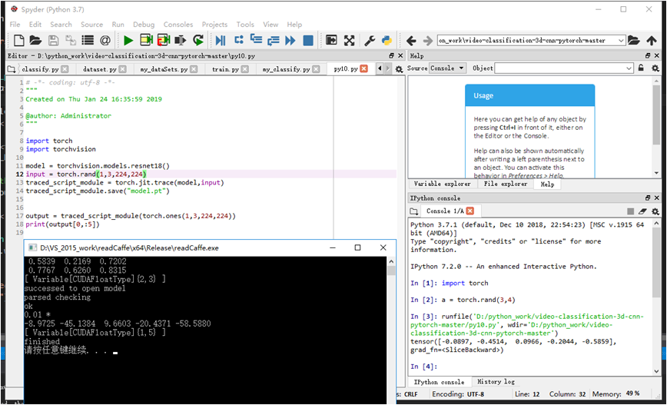Click the blue Stop debugging square
Screen dimensions: 667x405
click(x=308, y=40)
